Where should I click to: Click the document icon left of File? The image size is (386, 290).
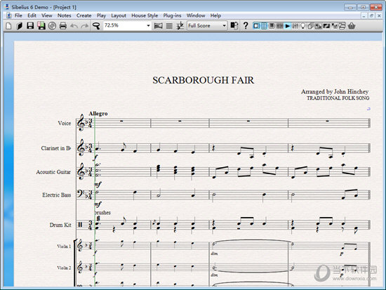pos(9,15)
